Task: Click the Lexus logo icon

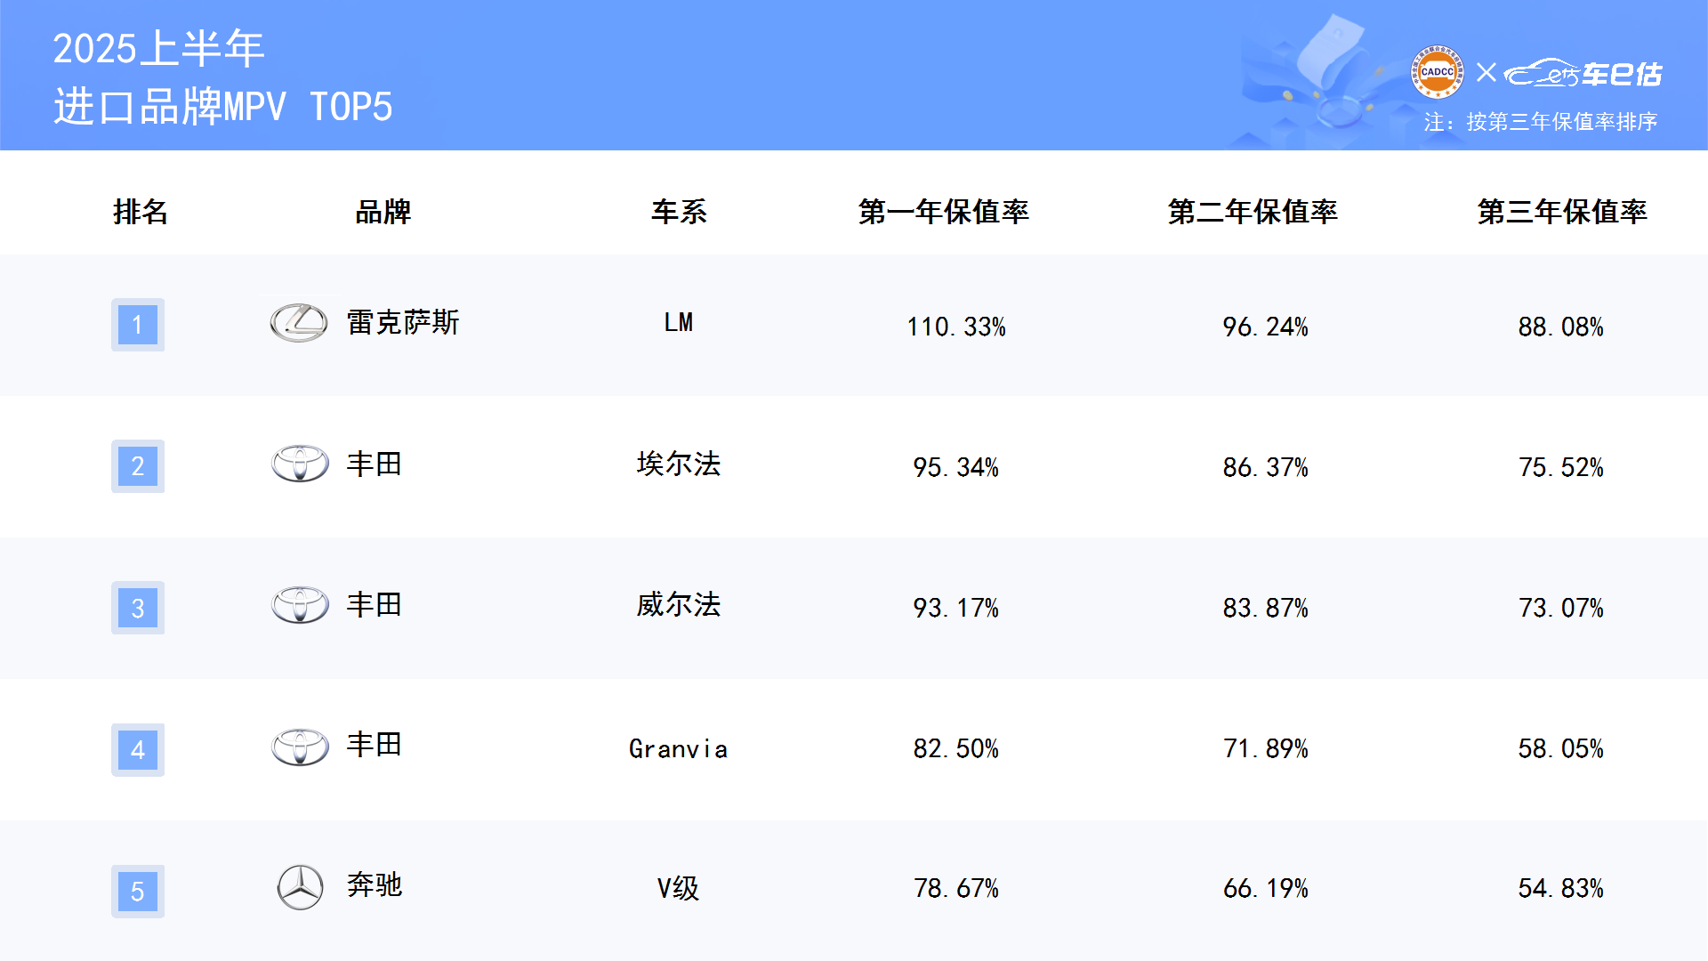Action: tap(299, 323)
